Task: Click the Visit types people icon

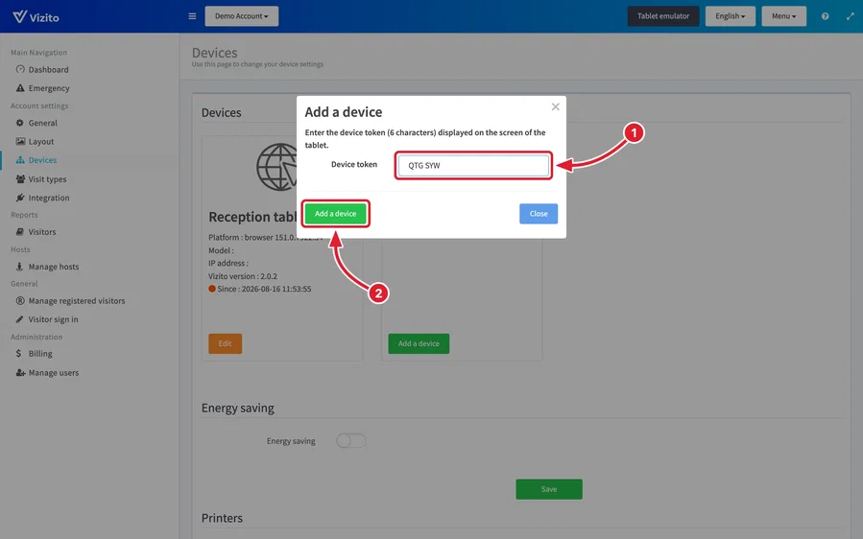Action: point(20,178)
